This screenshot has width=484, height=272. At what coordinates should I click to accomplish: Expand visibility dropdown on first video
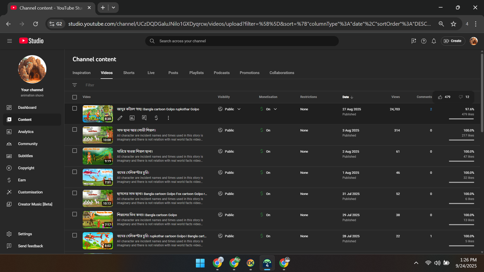point(239,109)
